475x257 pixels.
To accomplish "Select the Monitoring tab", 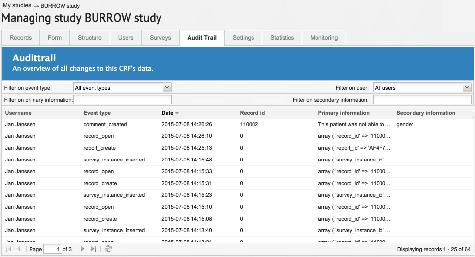I will click(323, 38).
